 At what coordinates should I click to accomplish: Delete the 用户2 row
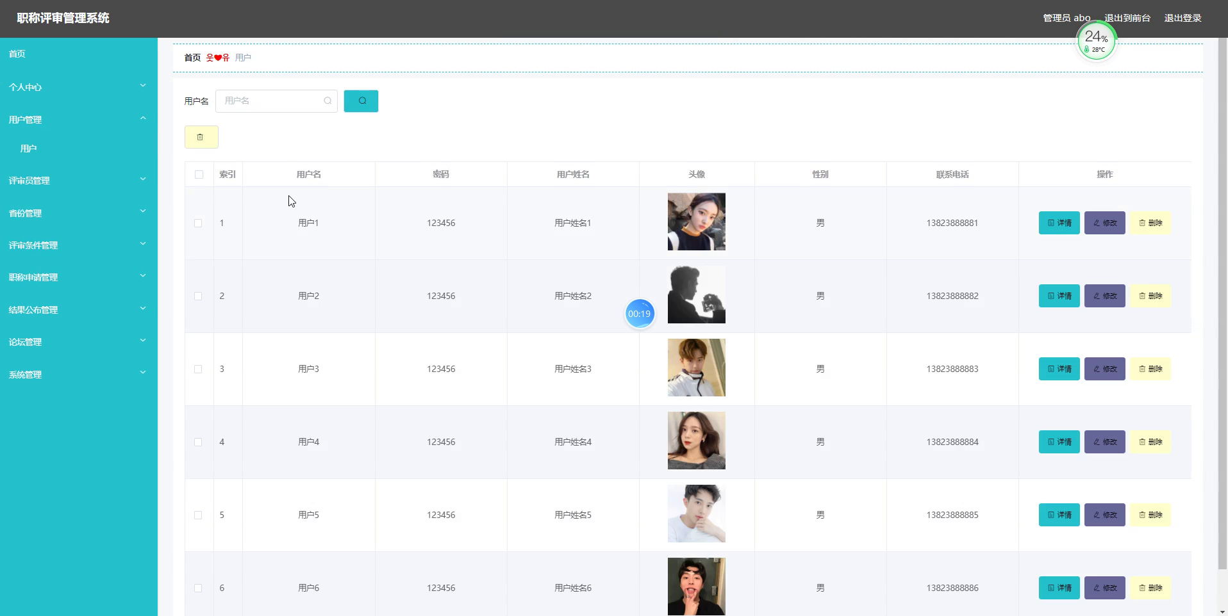tap(1150, 296)
